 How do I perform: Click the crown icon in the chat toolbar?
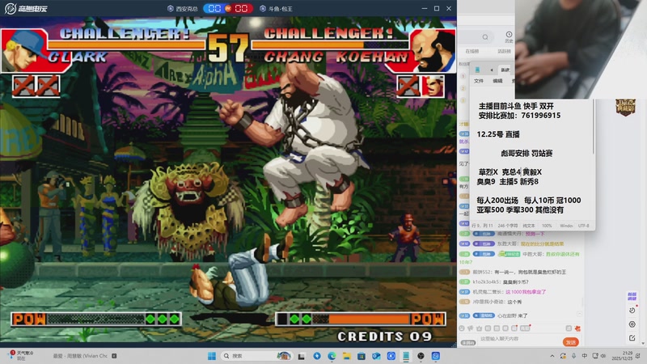[479, 328]
